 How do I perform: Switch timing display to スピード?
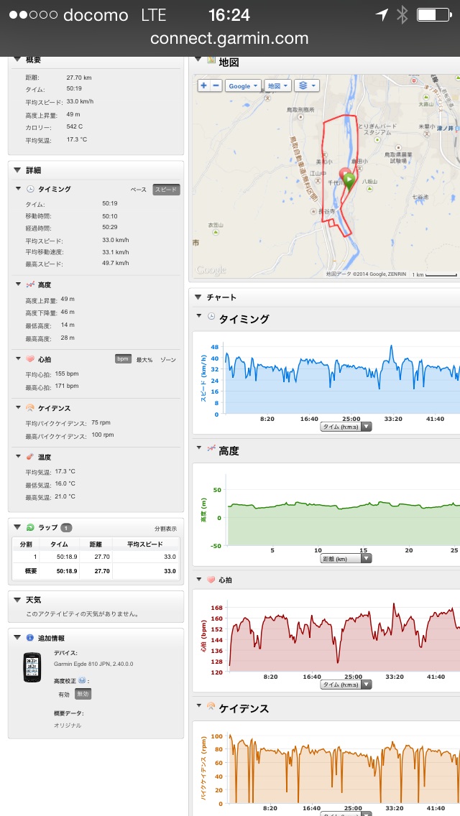(166, 190)
